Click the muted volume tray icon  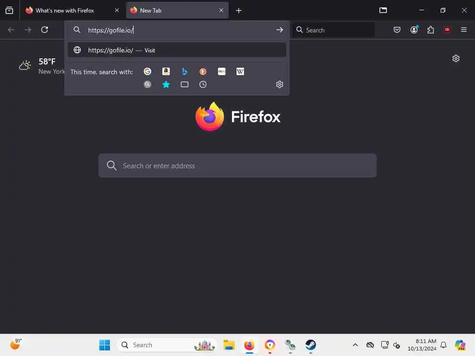click(397, 345)
